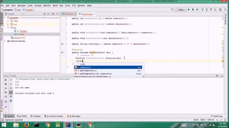Open the Build menu
This screenshot has height=128, width=229.
pos(55,6)
